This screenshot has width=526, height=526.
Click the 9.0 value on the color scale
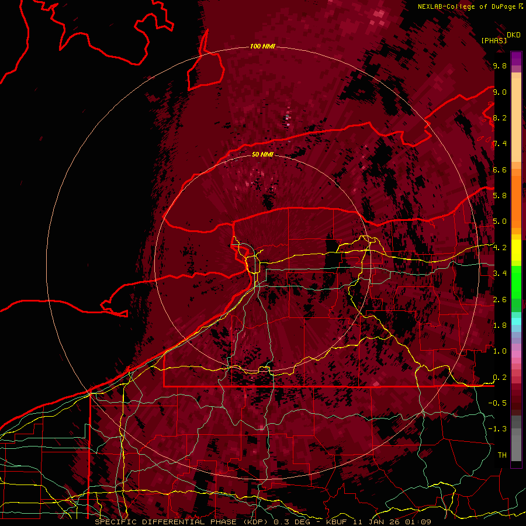point(500,92)
